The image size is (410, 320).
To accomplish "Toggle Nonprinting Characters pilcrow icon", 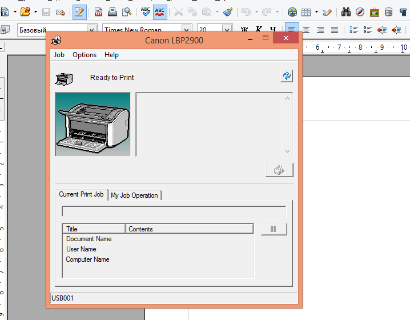I will point(404,12).
